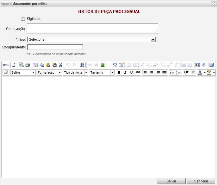Click the split table cells icon
The image size is (217, 185).
tap(184, 65)
